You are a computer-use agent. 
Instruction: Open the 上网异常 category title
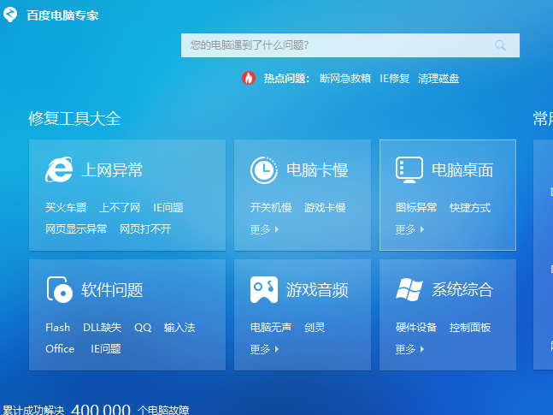tap(112, 170)
